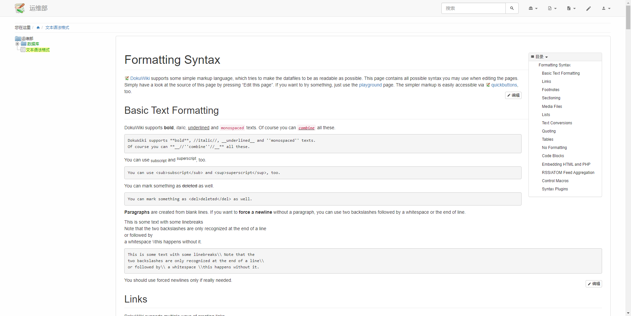The image size is (631, 316).
Task: Click the home icon in breadcrumb
Action: [x=38, y=28]
